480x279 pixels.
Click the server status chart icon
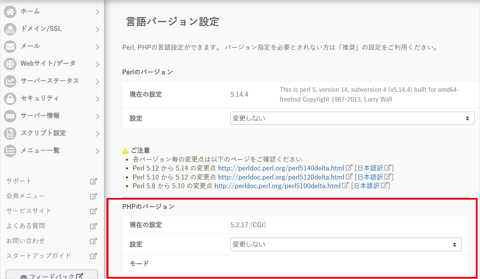(10, 81)
